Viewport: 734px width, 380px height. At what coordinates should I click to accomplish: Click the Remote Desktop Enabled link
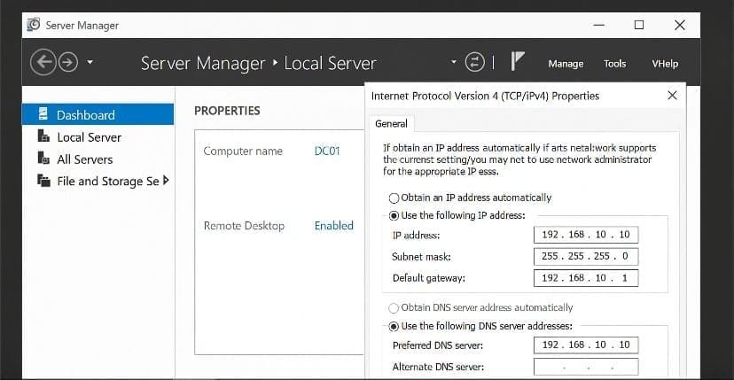(x=333, y=226)
